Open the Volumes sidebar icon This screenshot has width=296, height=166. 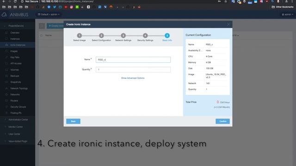(6, 70)
